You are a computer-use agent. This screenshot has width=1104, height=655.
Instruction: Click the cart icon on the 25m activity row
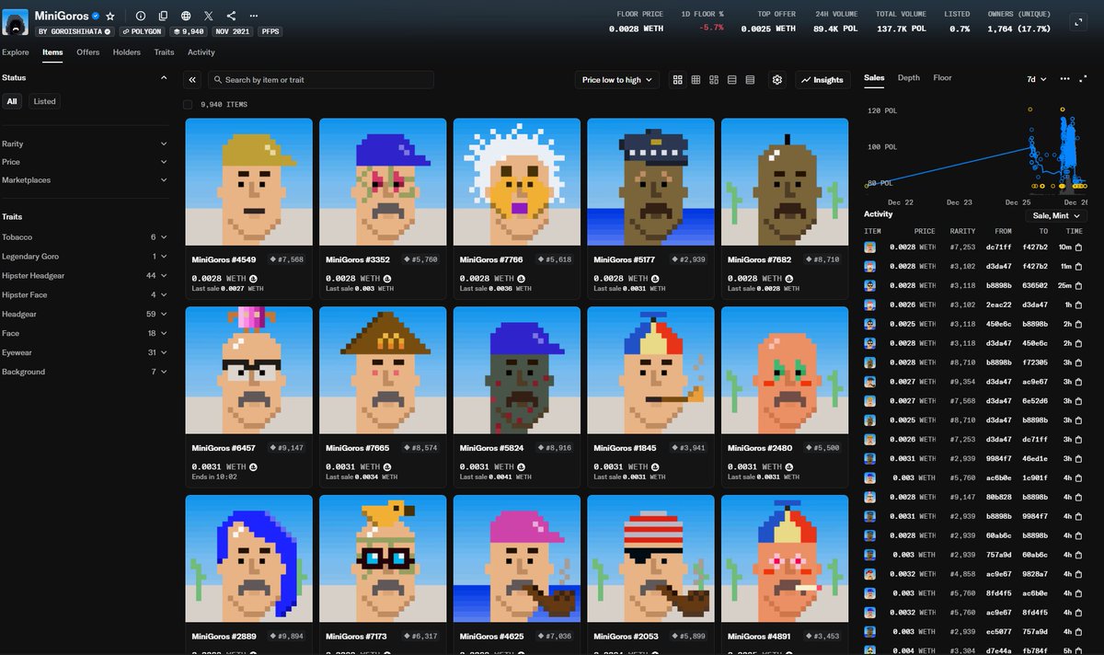(1078, 285)
